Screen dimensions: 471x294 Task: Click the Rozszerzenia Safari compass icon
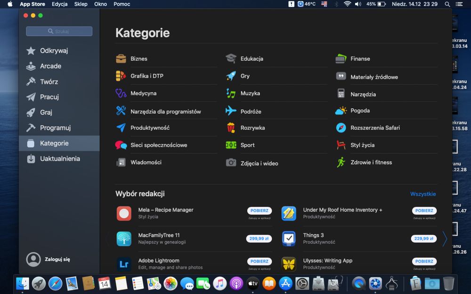341,128
